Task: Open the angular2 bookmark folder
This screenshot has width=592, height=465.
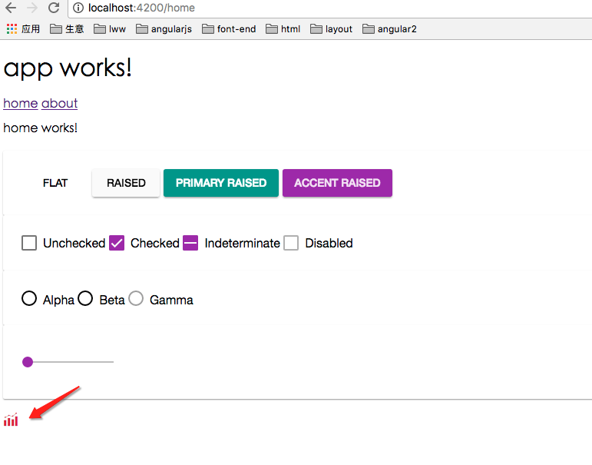Action: pyautogui.click(x=389, y=28)
